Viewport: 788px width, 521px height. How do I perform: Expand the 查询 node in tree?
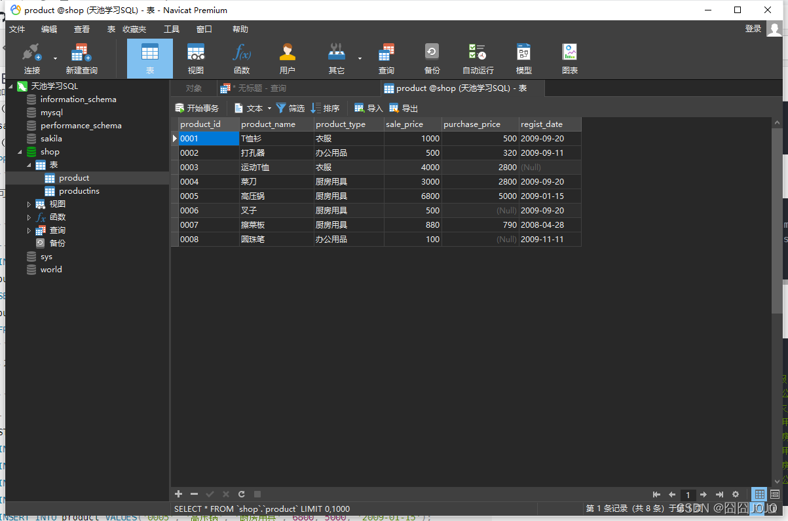(x=29, y=230)
